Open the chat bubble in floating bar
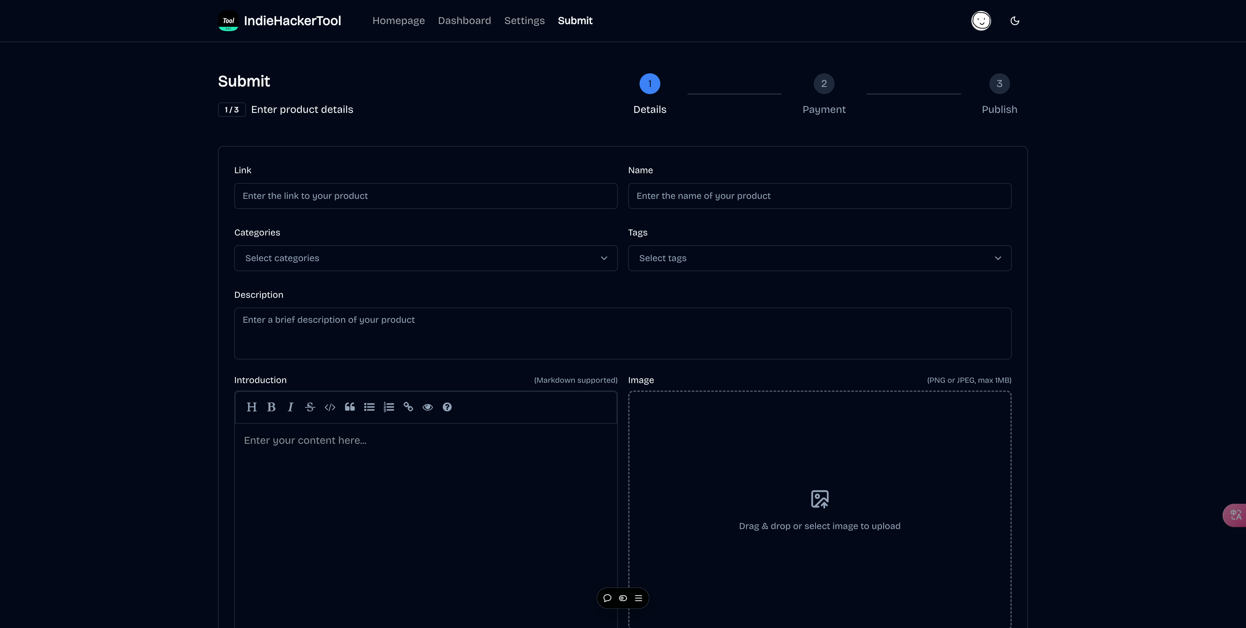Image resolution: width=1246 pixels, height=628 pixels. click(x=607, y=598)
